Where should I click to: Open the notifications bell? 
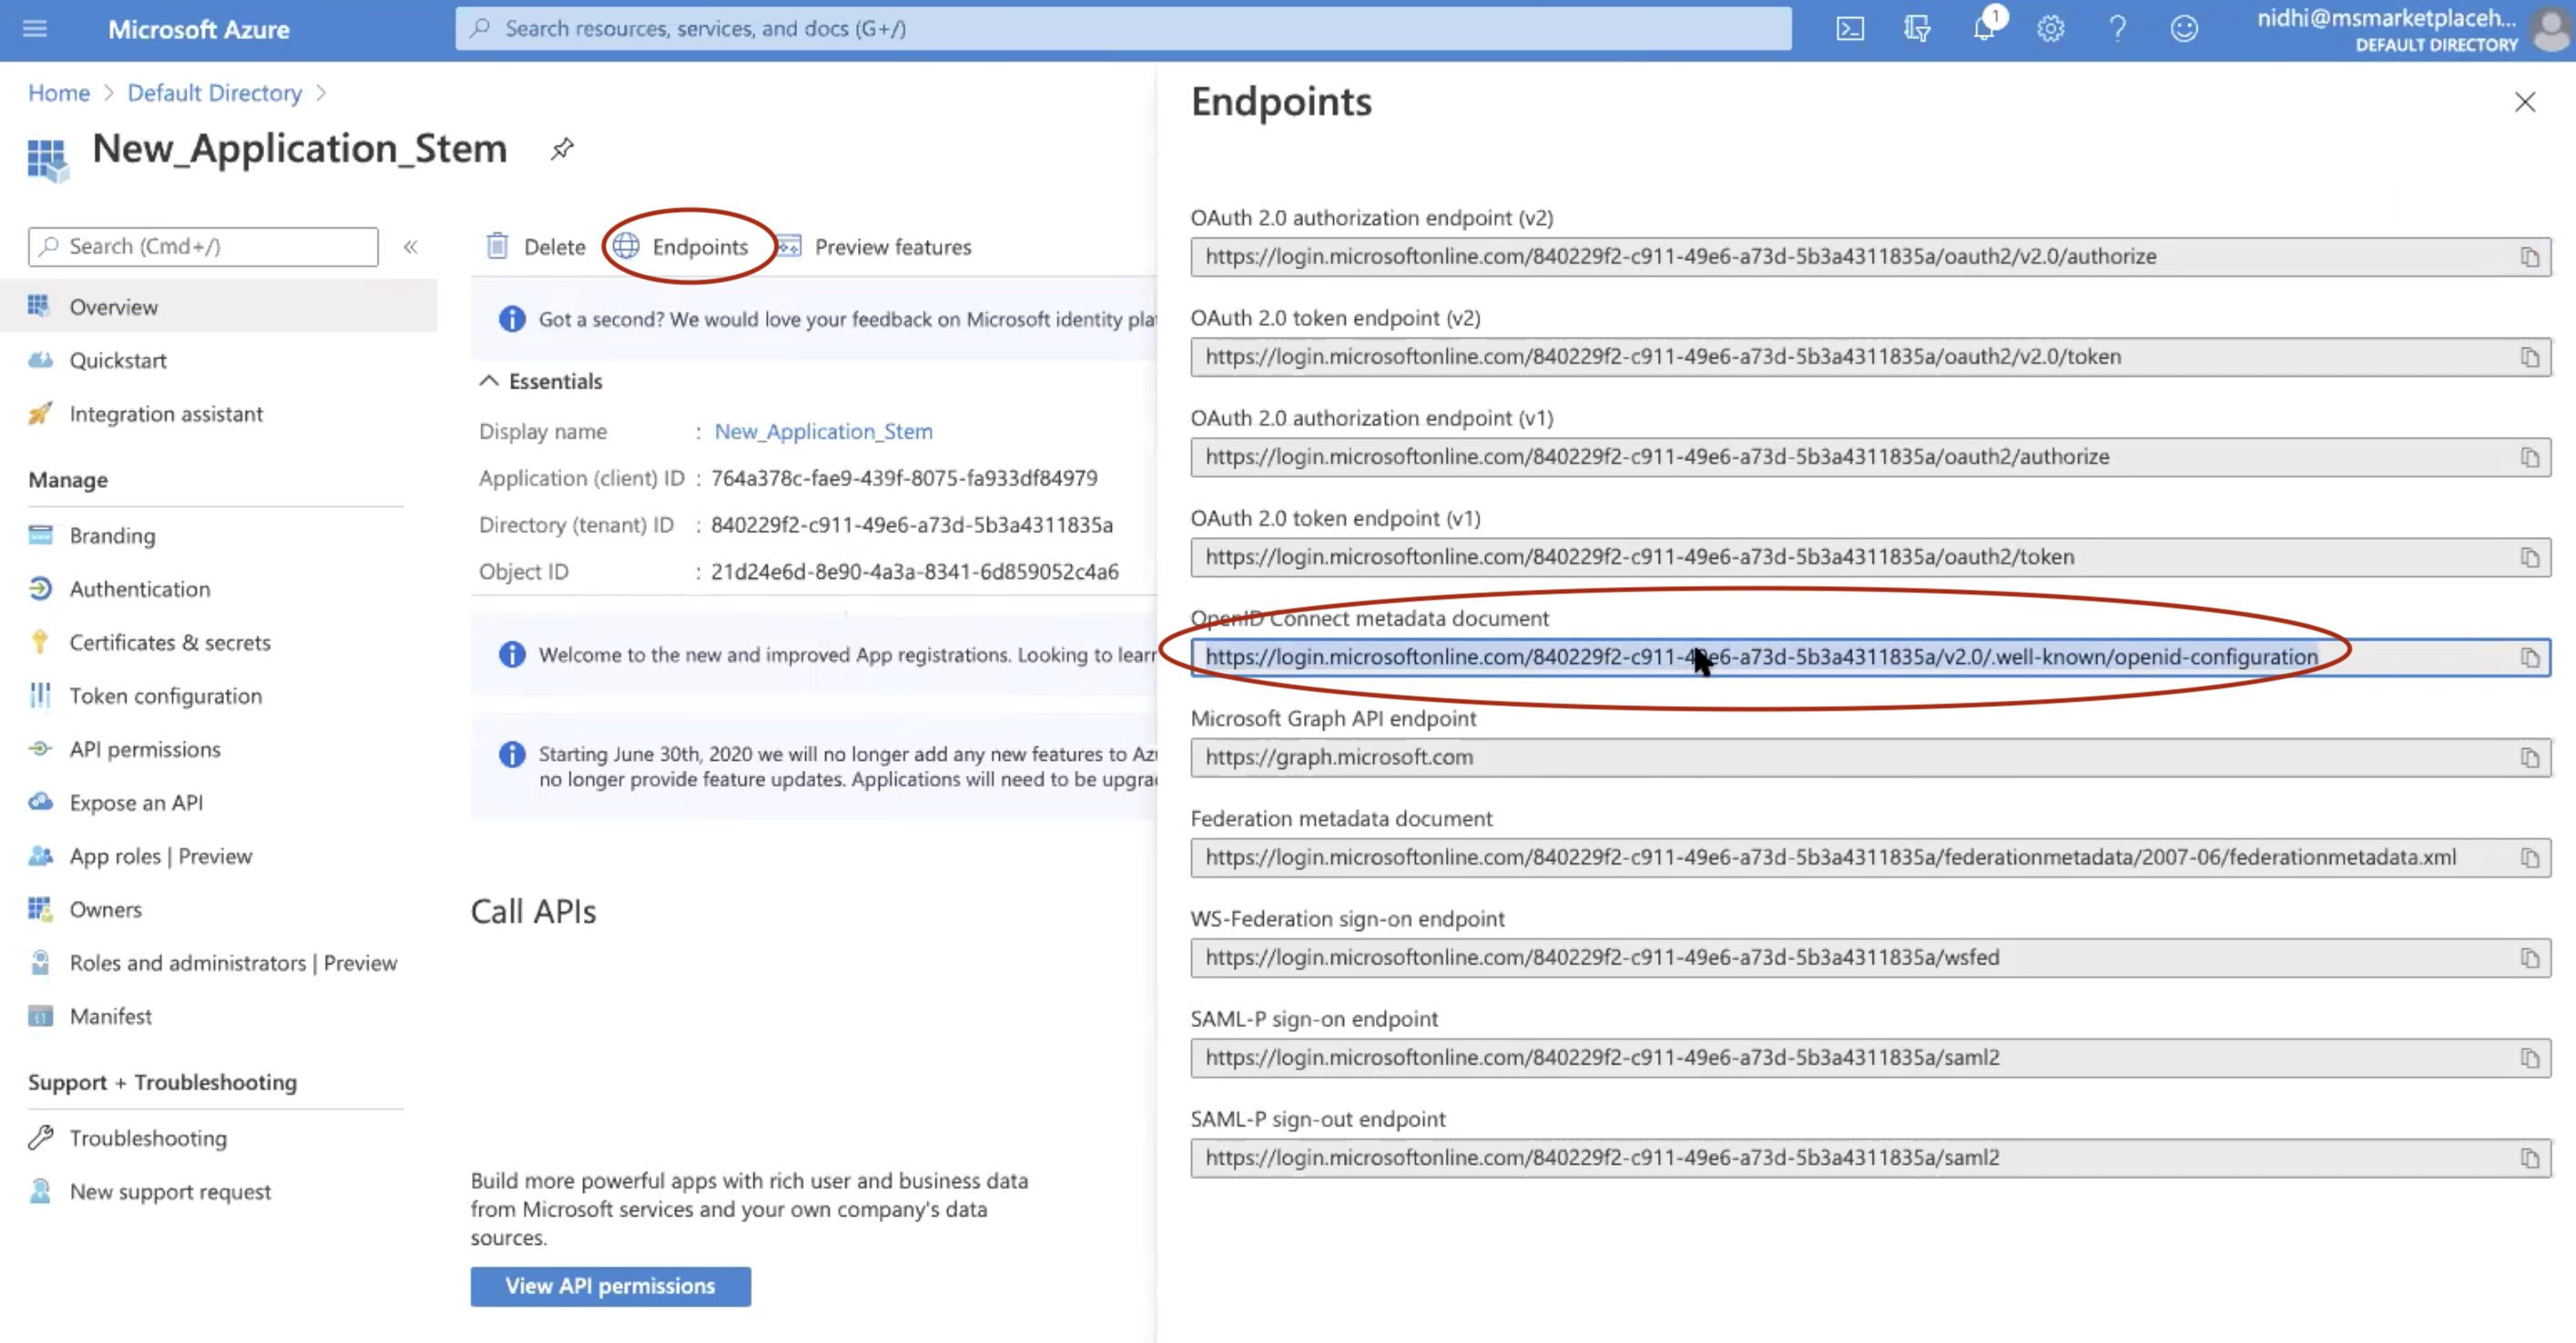(x=1984, y=28)
